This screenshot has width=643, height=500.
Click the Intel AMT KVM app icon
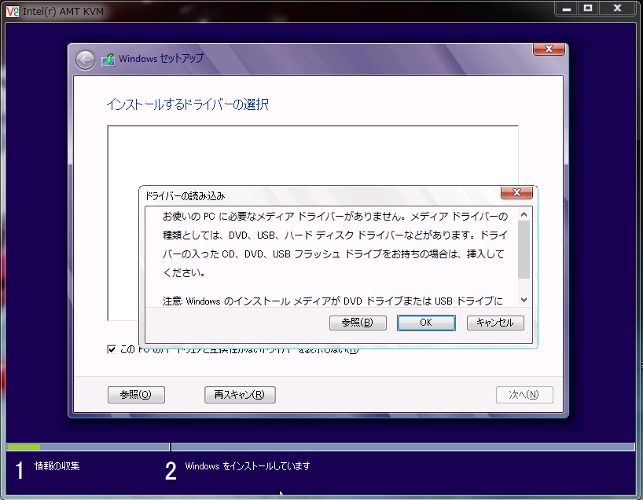pyautogui.click(x=13, y=11)
